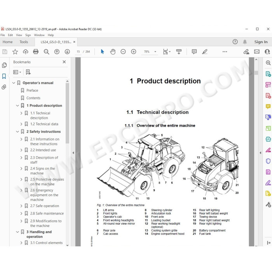Jump to 2.7 Safe operation bookmark
Image resolution: width=272 pixels, height=272 pixels.
[45, 206]
